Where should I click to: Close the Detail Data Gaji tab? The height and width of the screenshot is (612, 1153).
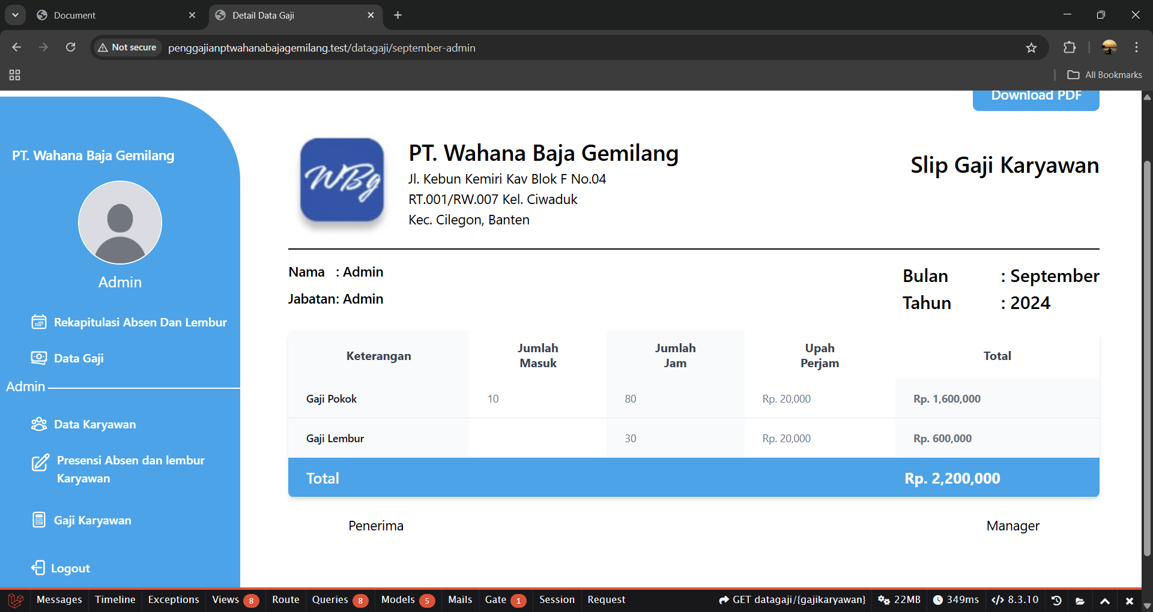371,15
